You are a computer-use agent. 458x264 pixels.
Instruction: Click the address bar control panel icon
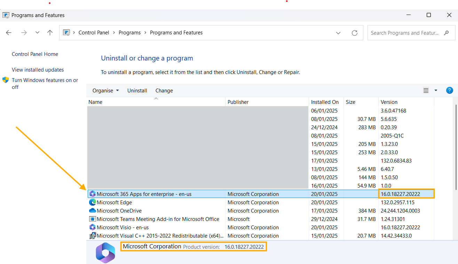(x=66, y=33)
